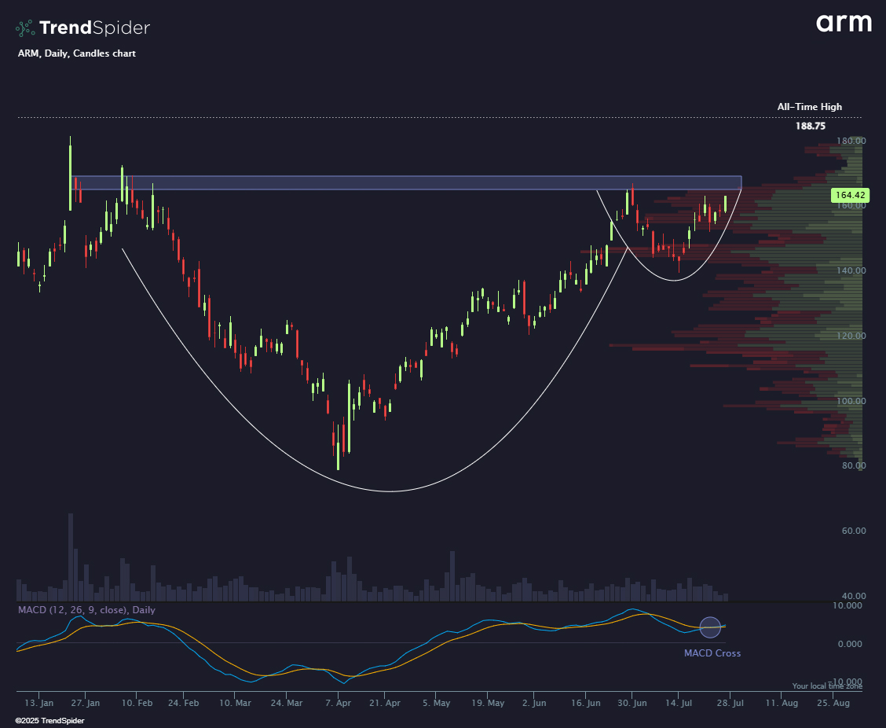The width and height of the screenshot is (886, 728).
Task: Click the 13. Jan date label
Action: (x=39, y=703)
